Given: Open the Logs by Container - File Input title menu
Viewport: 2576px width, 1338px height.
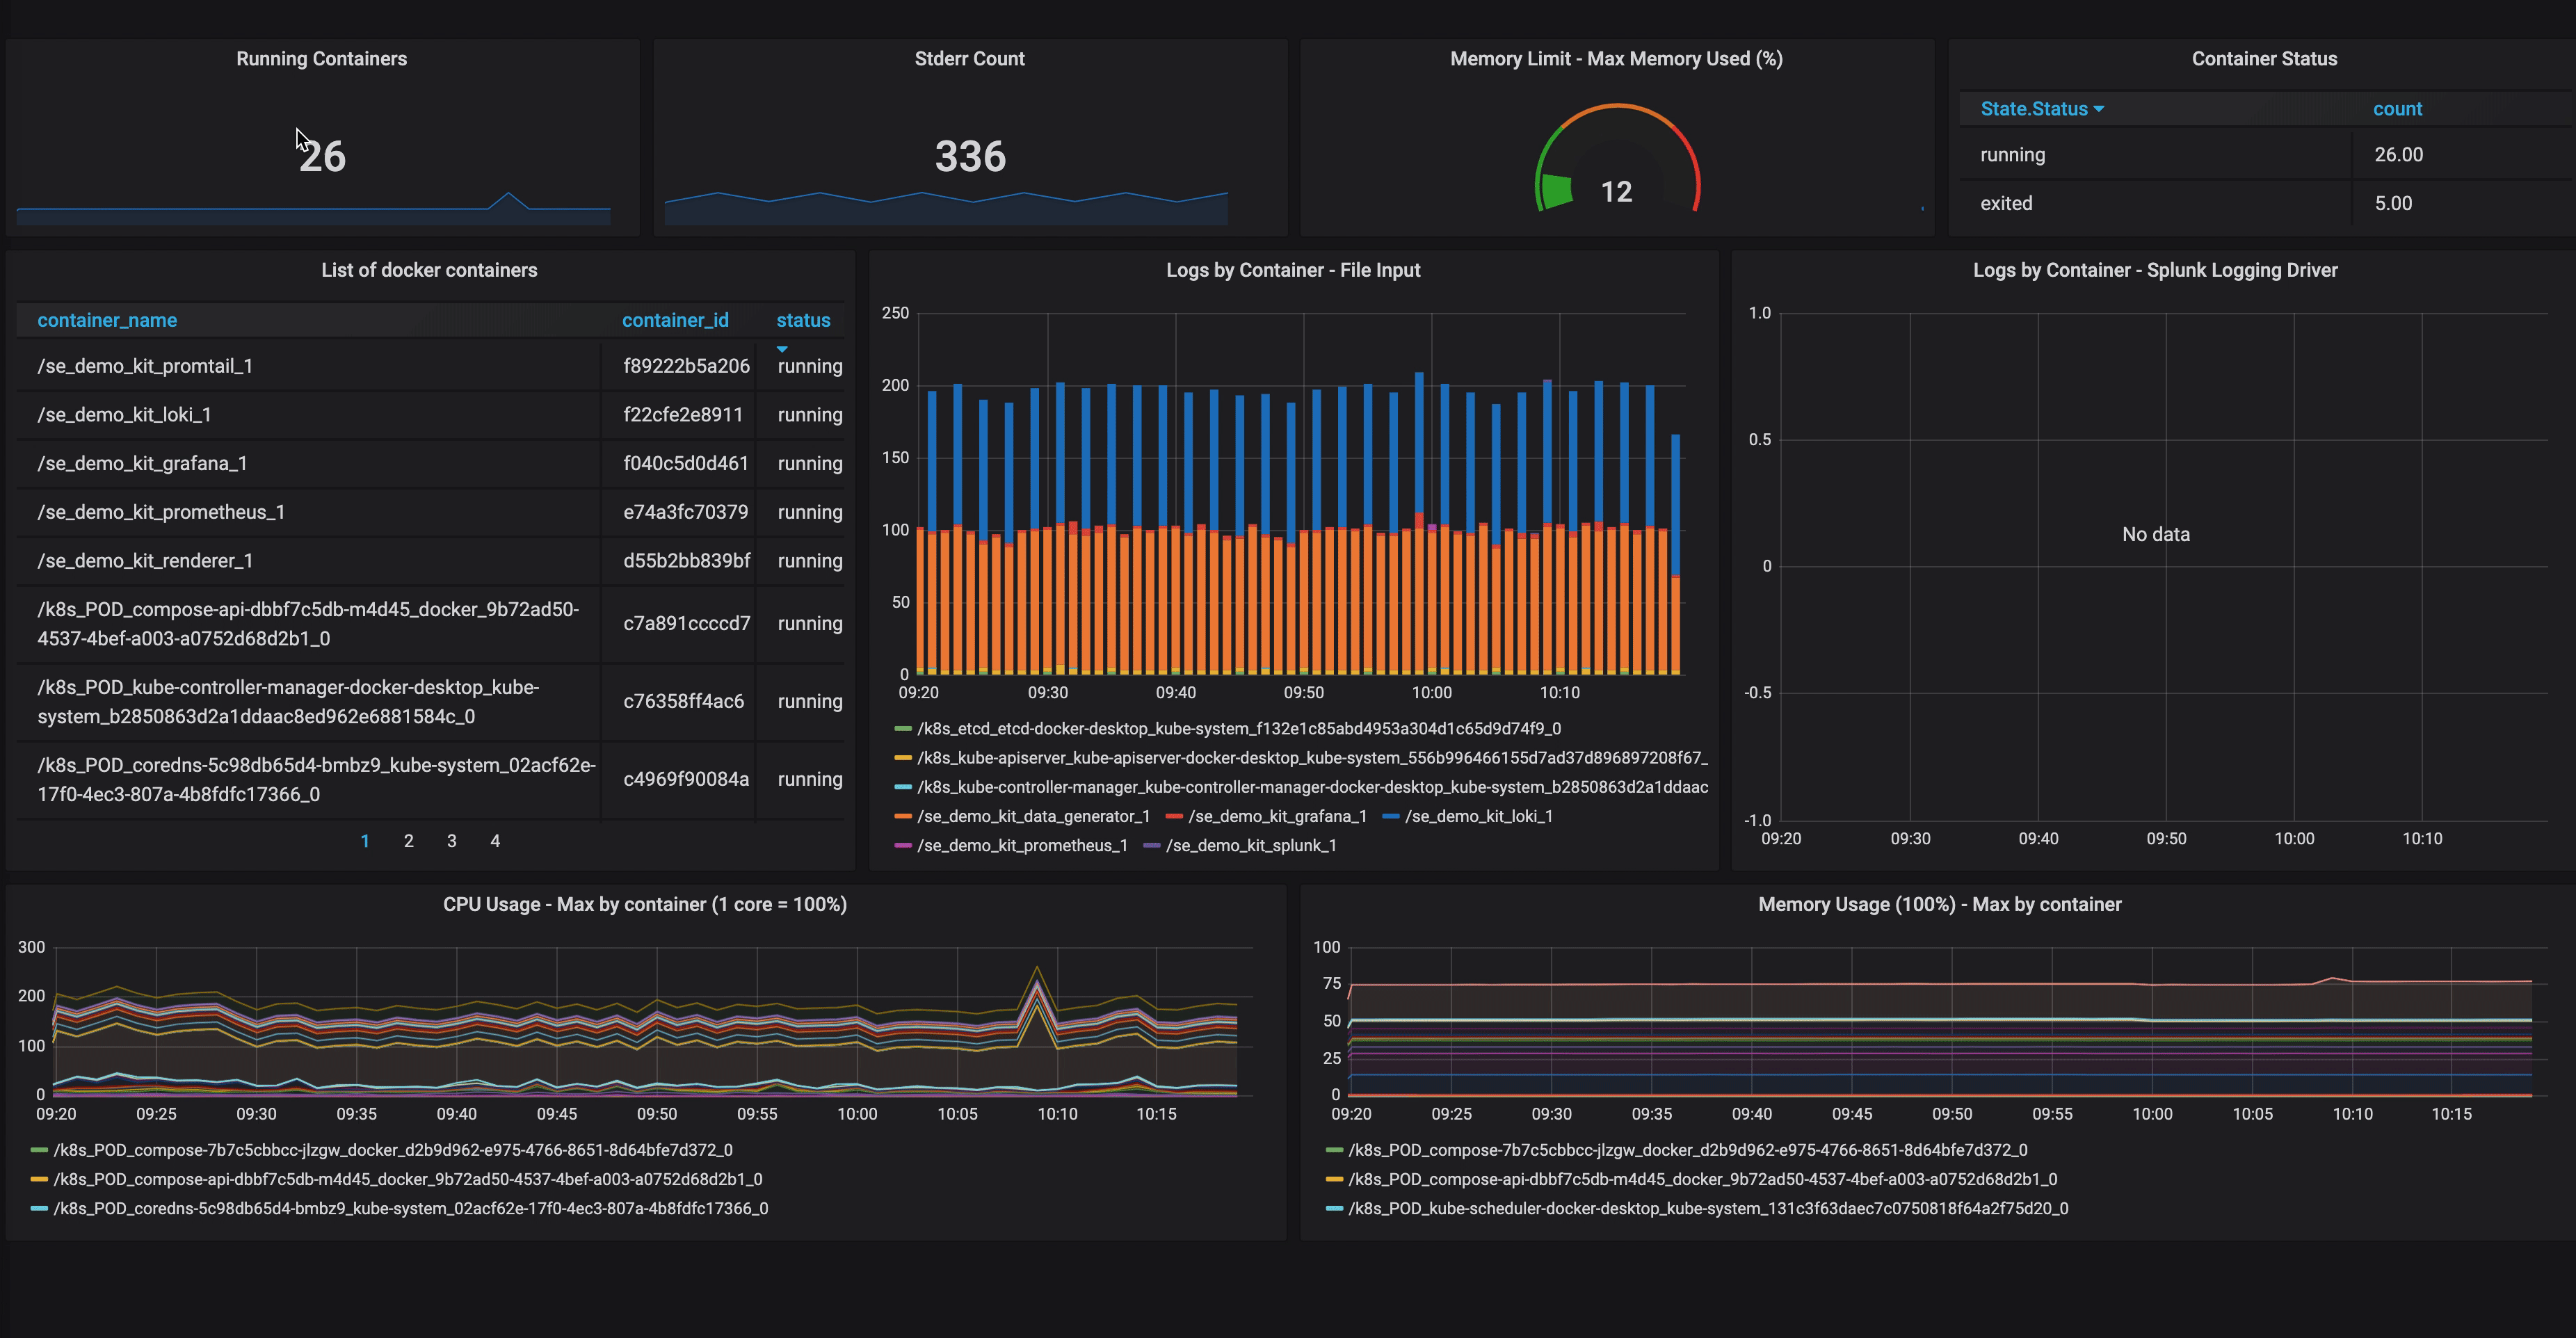Looking at the screenshot, I should point(1292,270).
